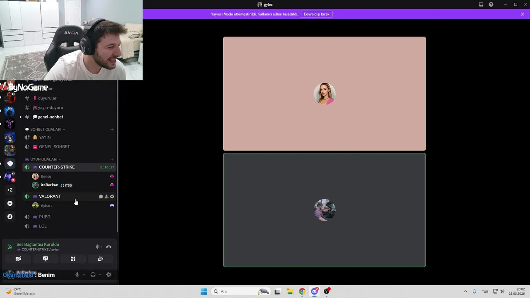Open Discord inbox icon in title bar
The width and height of the screenshot is (530, 298).
(481, 5)
